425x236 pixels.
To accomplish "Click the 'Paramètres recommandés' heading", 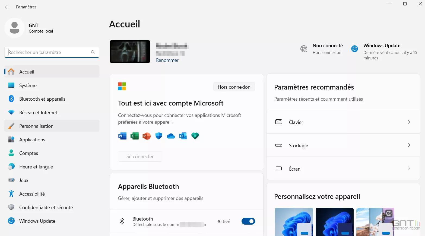I will [x=314, y=87].
